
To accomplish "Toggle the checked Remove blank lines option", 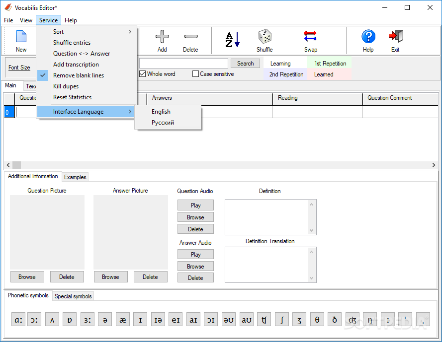I will click(87, 75).
